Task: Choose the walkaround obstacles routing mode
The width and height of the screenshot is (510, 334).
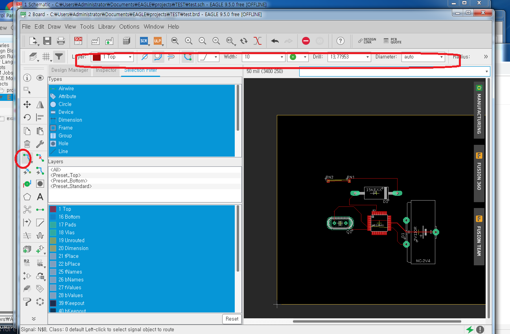Action: (x=158, y=57)
